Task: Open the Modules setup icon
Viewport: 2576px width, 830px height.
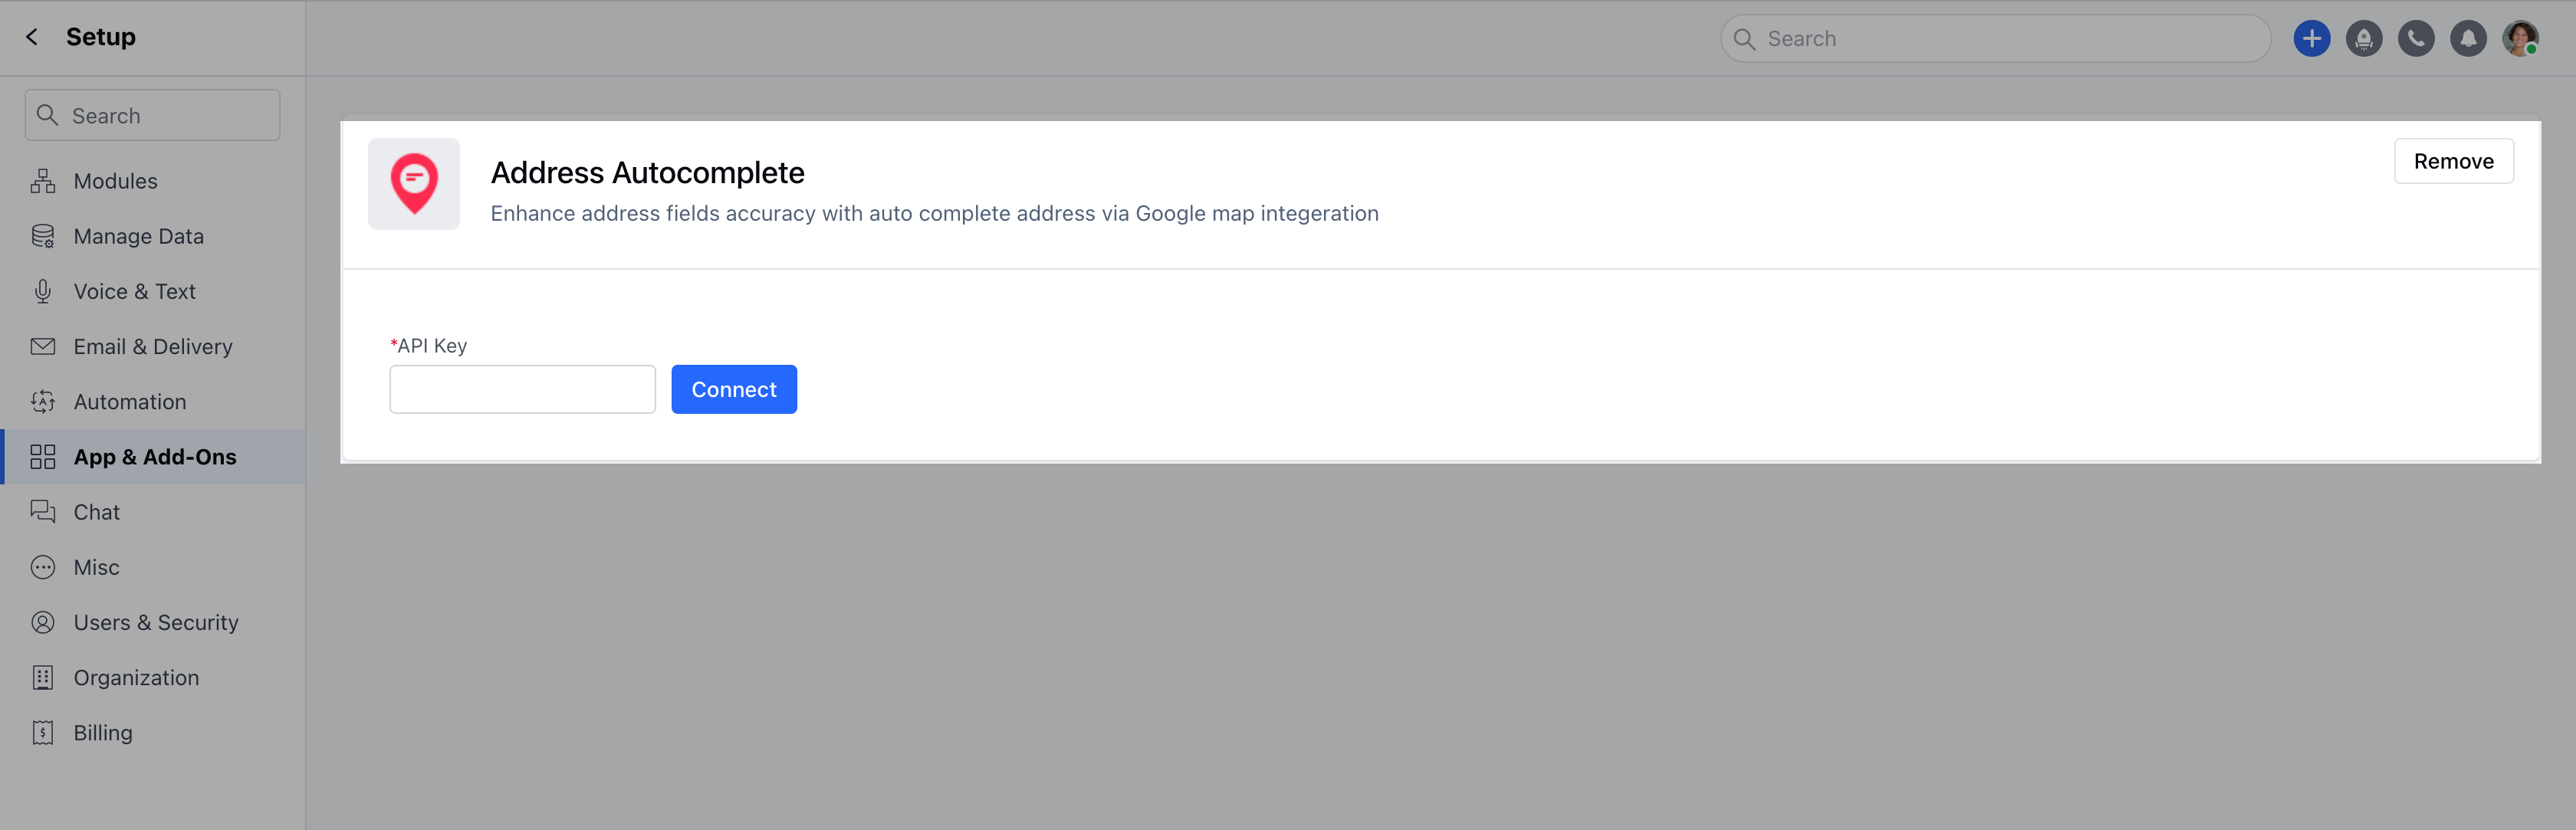Action: pos(42,181)
